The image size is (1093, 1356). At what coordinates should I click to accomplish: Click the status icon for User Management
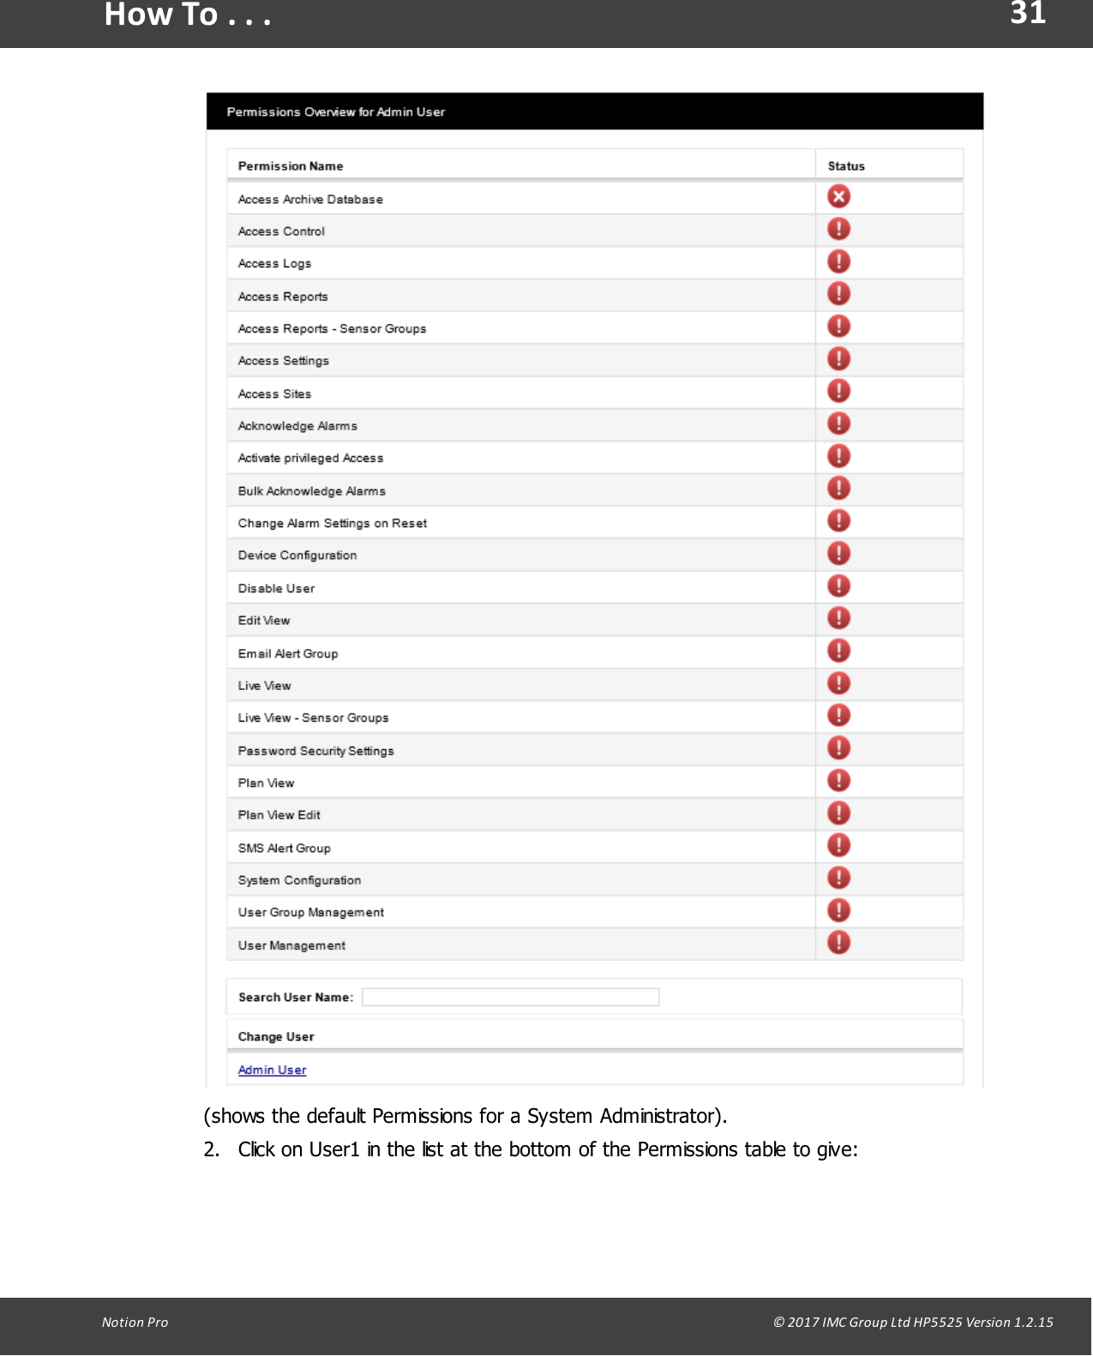pyautogui.click(x=838, y=943)
